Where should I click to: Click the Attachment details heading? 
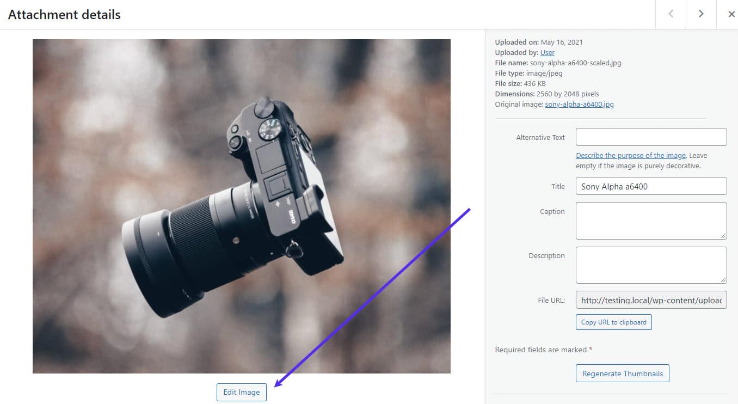(x=64, y=15)
